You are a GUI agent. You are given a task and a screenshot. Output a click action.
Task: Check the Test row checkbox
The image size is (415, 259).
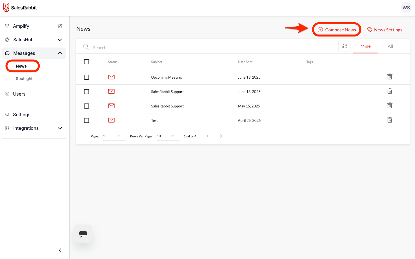87,120
